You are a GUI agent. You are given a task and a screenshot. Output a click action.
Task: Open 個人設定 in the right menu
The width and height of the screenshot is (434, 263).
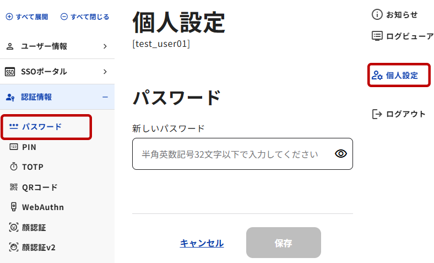(x=399, y=76)
